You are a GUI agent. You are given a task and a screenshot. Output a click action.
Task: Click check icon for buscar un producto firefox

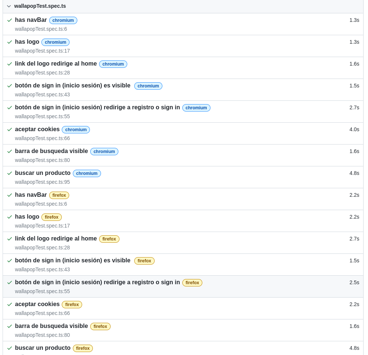point(10,348)
